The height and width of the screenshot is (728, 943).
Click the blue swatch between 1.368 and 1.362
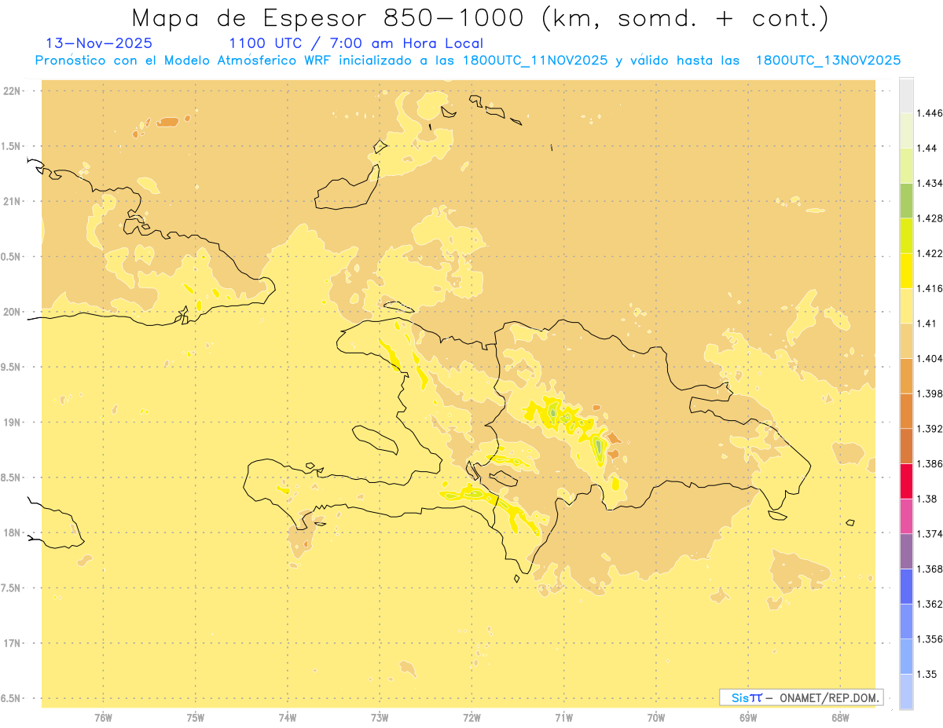click(x=906, y=587)
